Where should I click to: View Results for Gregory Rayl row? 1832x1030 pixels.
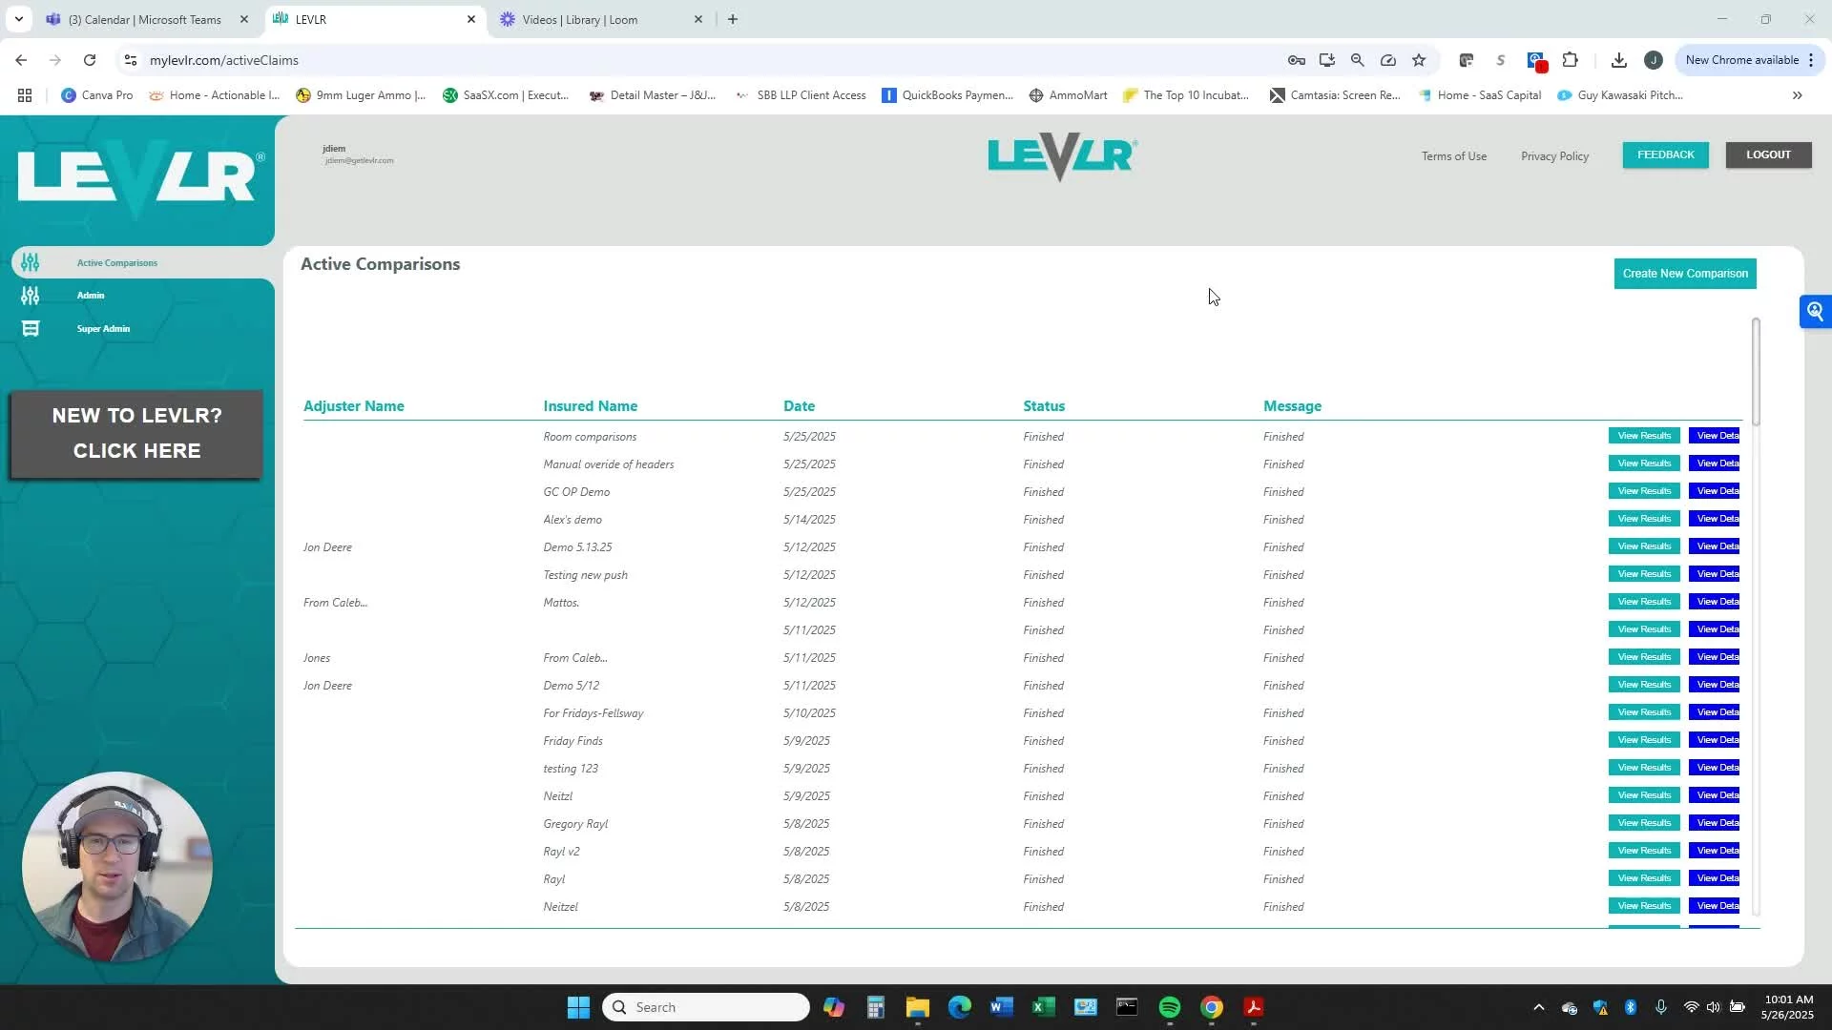click(1644, 823)
